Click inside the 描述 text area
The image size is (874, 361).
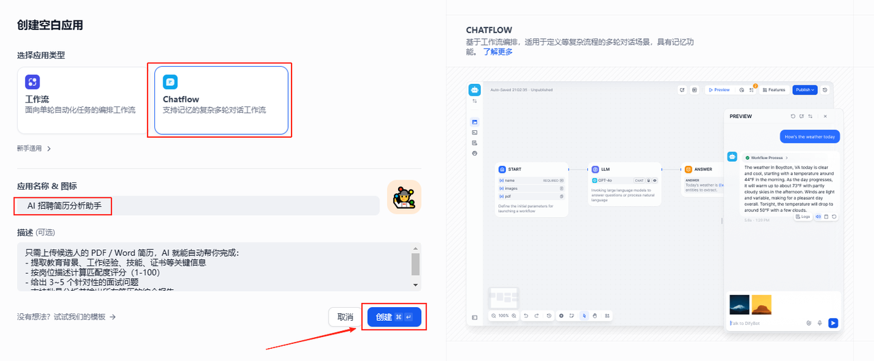[x=214, y=267]
